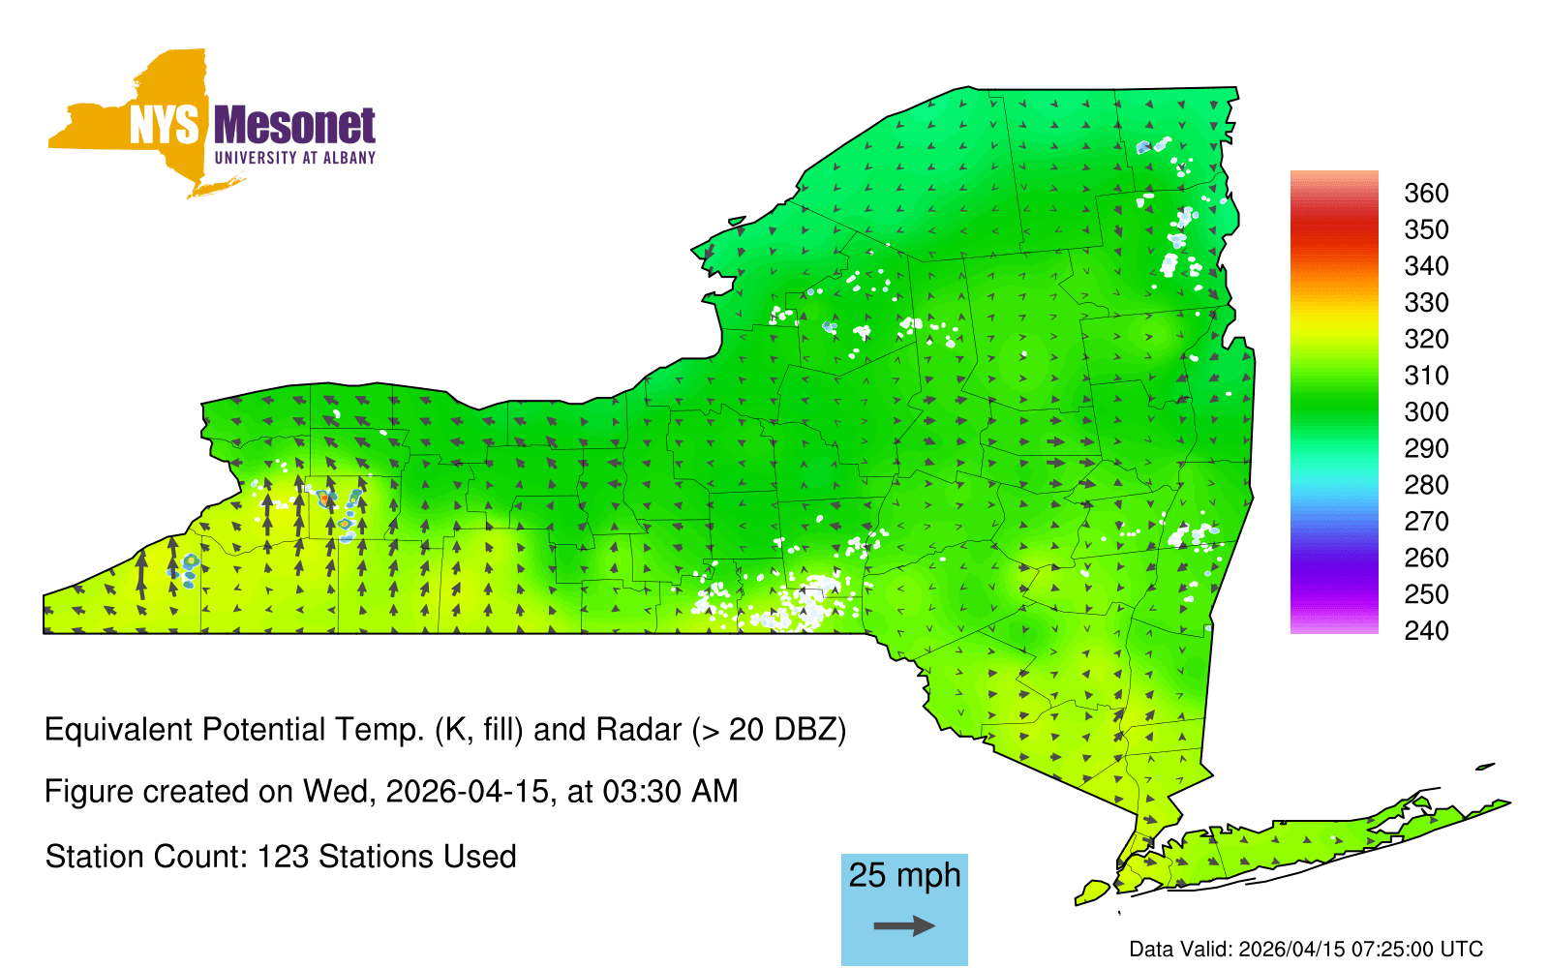Click the 300 legend value

pos(1426,412)
